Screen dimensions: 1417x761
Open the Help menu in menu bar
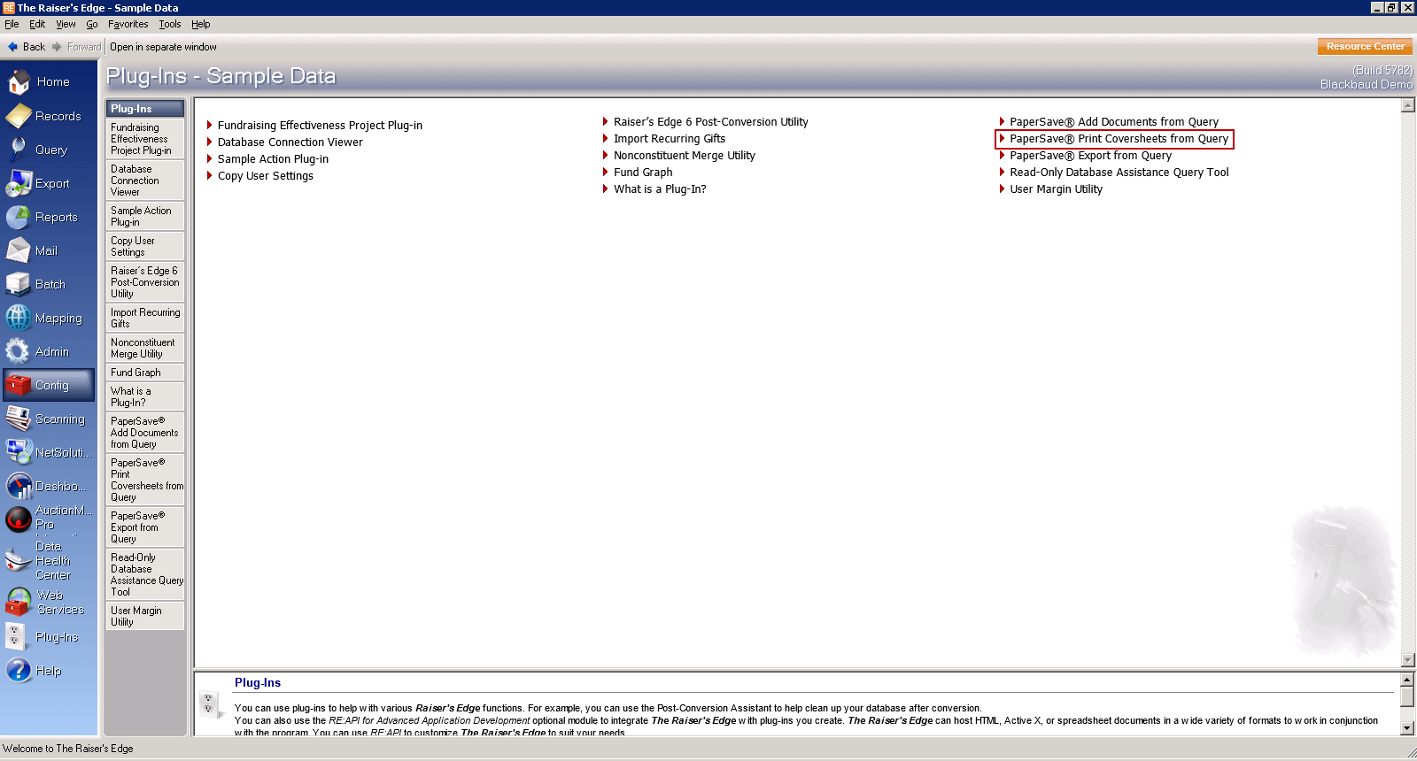pyautogui.click(x=201, y=24)
